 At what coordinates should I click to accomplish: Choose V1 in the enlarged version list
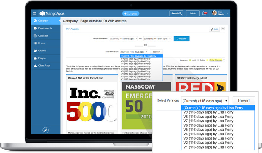click(x=218, y=147)
